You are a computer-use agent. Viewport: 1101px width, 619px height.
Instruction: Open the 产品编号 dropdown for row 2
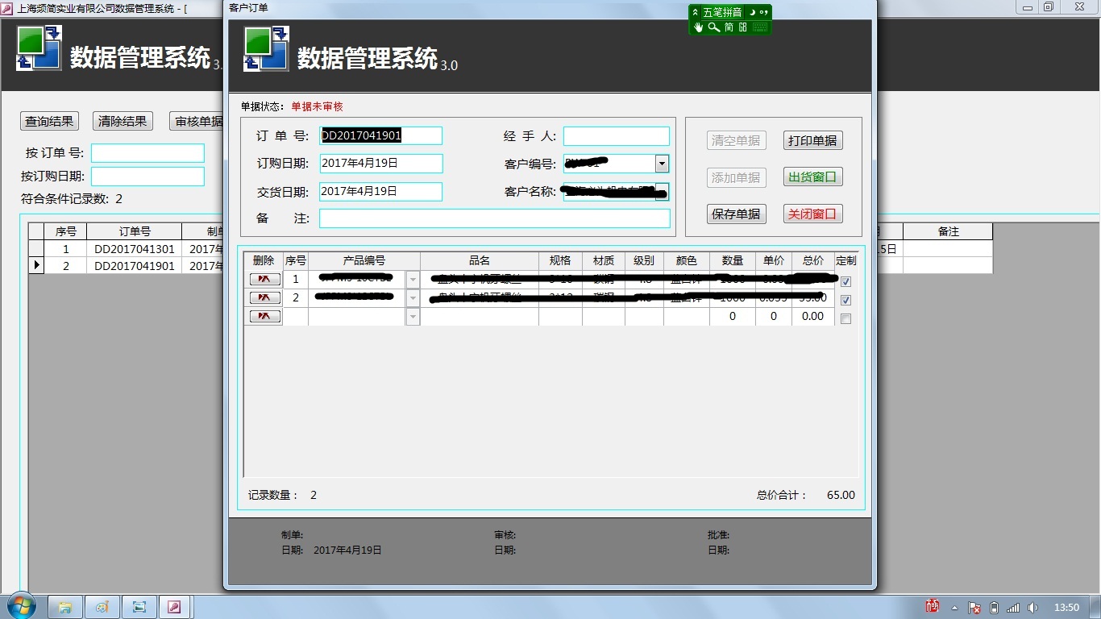click(x=413, y=298)
